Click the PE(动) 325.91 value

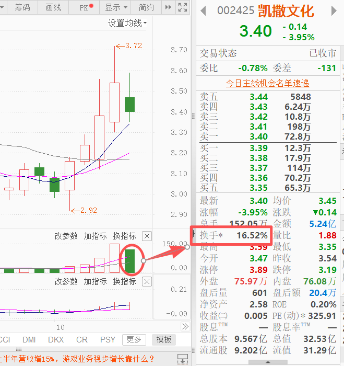(x=322, y=316)
